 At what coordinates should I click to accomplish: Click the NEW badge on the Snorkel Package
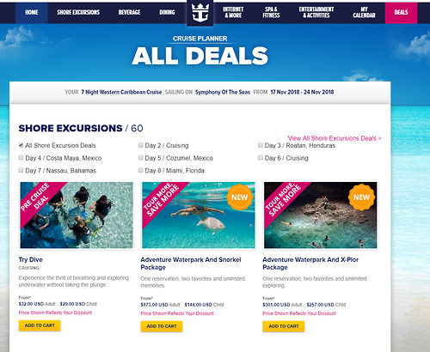pyautogui.click(x=239, y=197)
